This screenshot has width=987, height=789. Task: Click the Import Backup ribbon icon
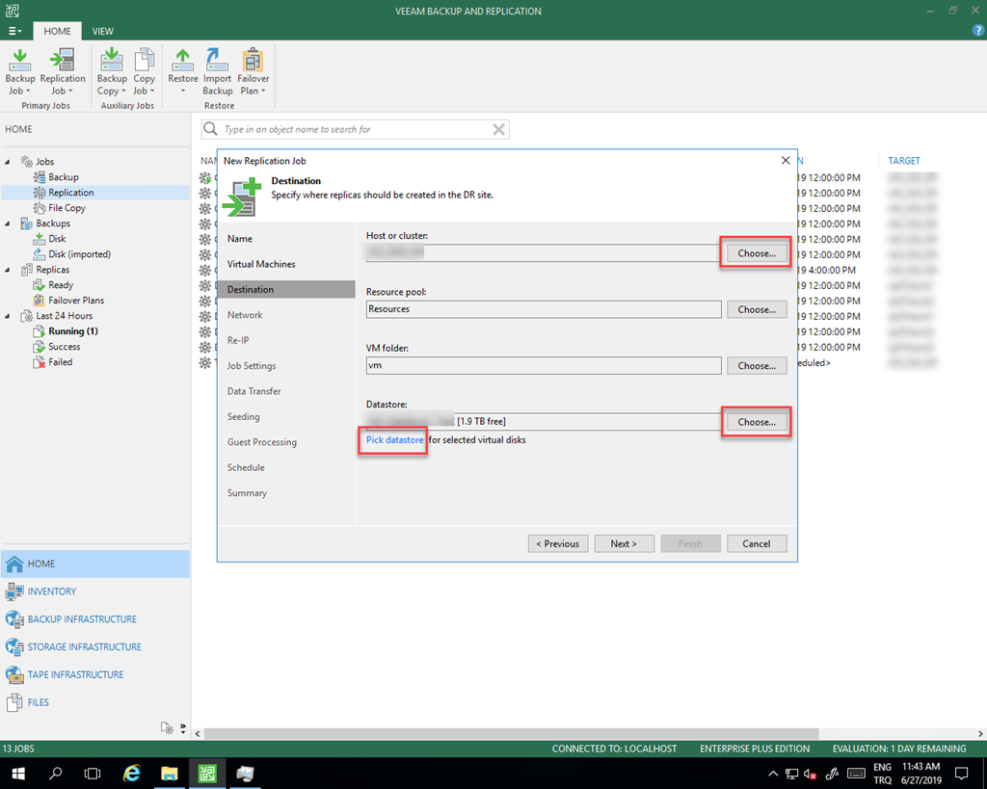coord(217,71)
